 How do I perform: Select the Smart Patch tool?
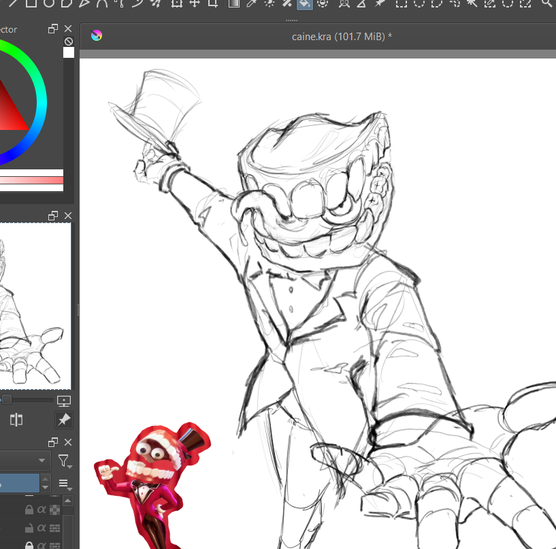(287, 3)
